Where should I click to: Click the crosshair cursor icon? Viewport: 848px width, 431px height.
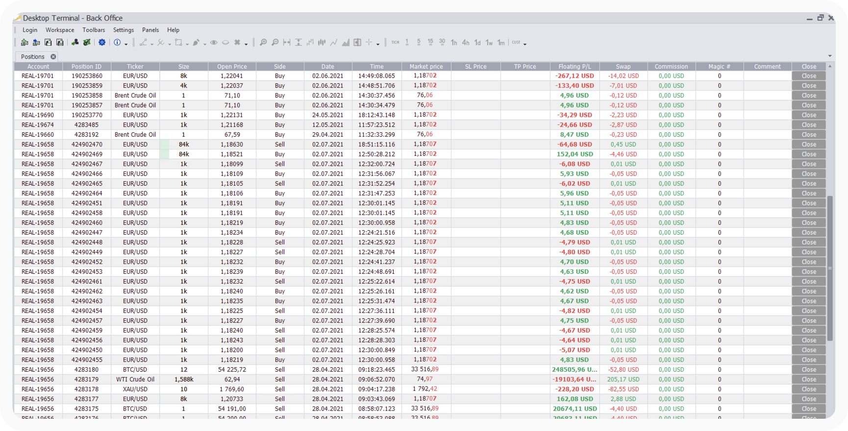[369, 43]
